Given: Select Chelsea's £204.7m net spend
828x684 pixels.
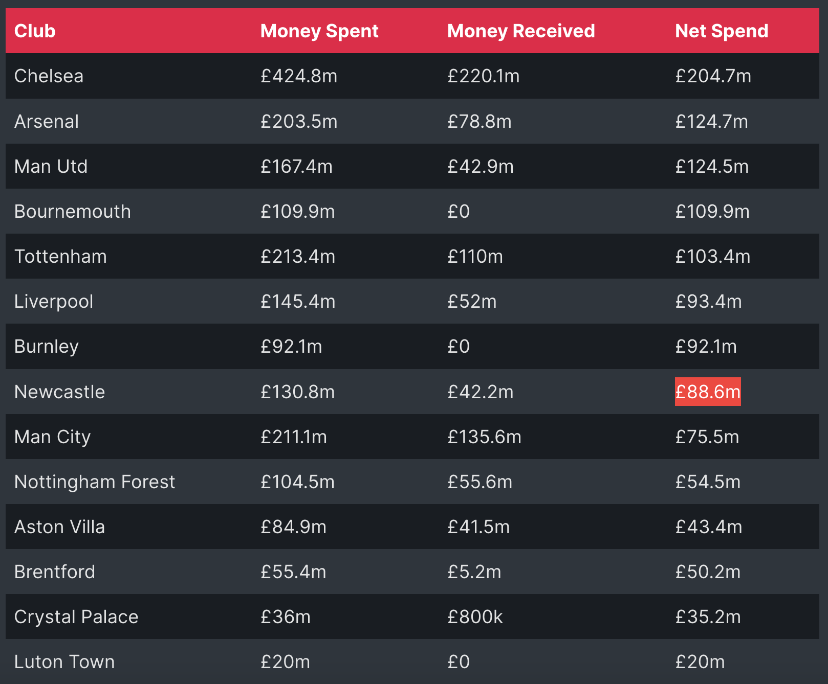Looking at the screenshot, I should pyautogui.click(x=713, y=76).
